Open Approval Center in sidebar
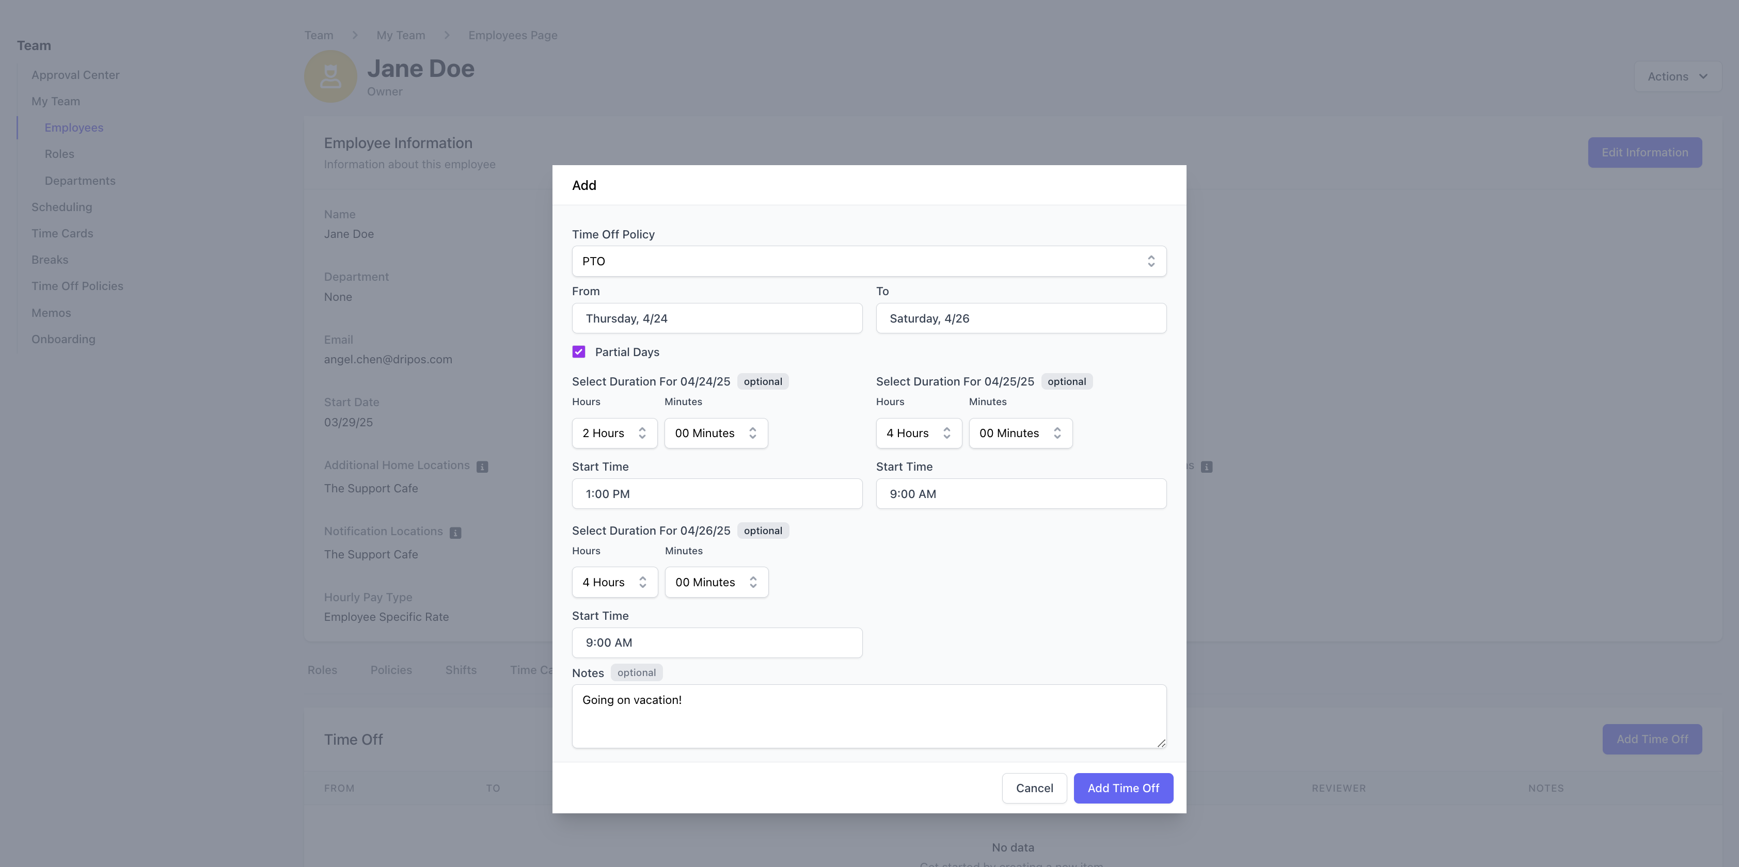1739x867 pixels. pyautogui.click(x=75, y=75)
